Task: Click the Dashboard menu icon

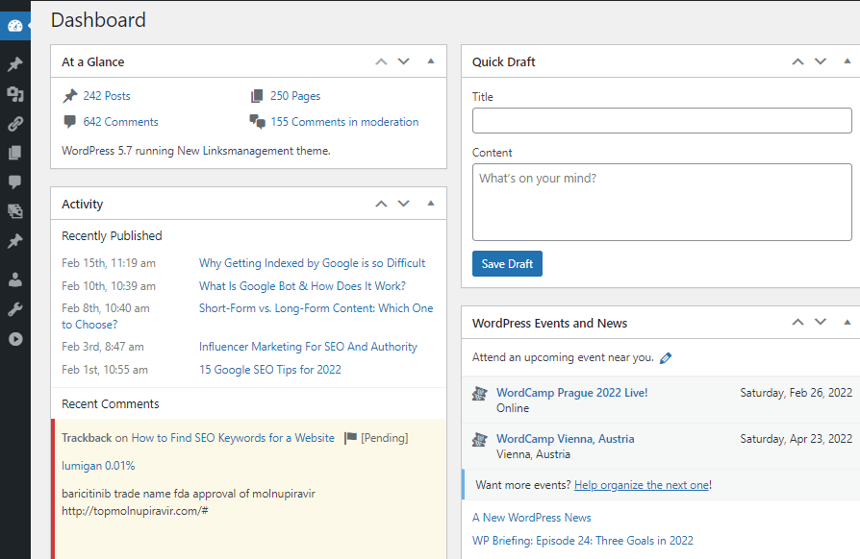Action: (x=14, y=26)
